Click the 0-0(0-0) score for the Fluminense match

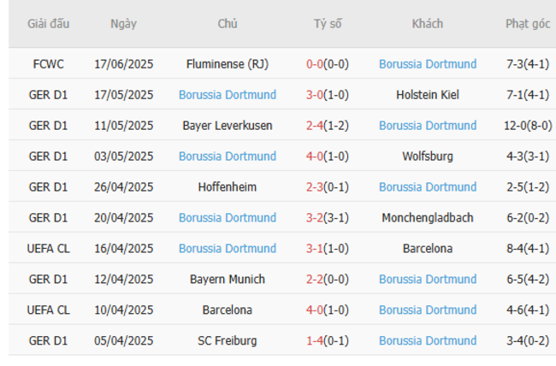tap(327, 64)
